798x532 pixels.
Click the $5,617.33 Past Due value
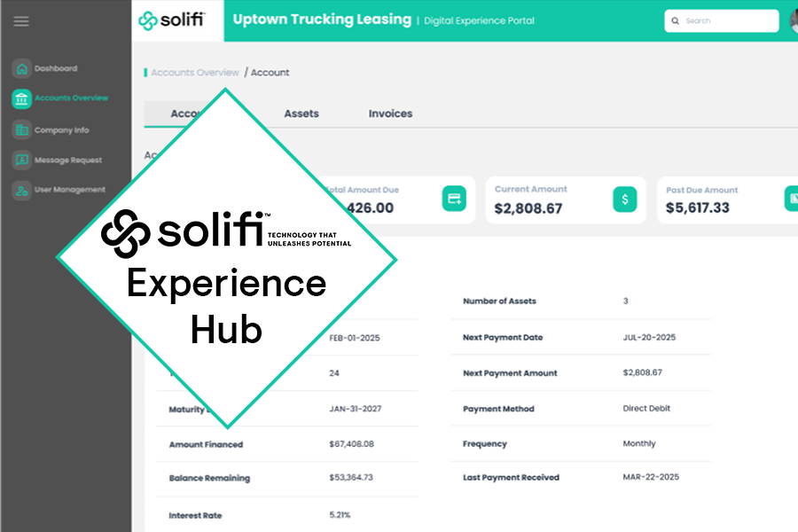click(x=698, y=207)
